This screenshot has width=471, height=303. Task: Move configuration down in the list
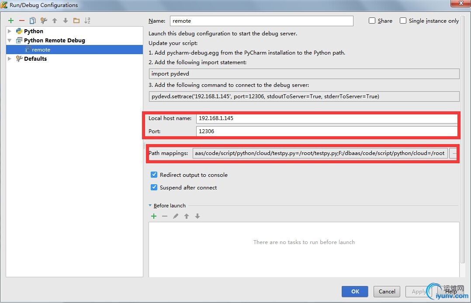(66, 21)
